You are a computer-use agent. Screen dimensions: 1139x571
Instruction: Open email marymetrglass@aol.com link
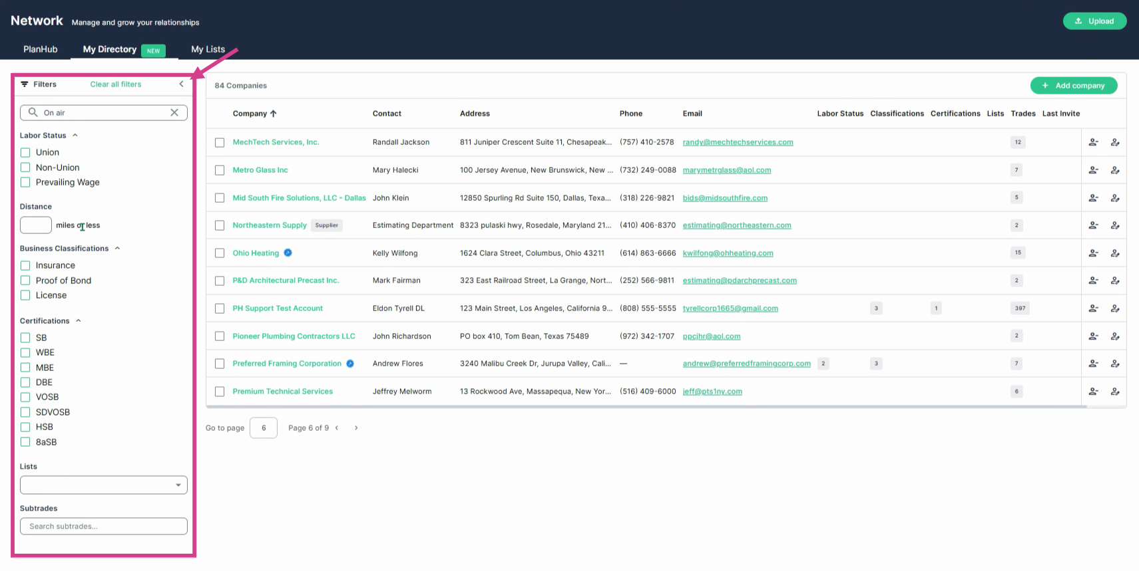(727, 170)
